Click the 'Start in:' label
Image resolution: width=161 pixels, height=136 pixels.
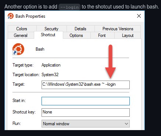click(19, 101)
